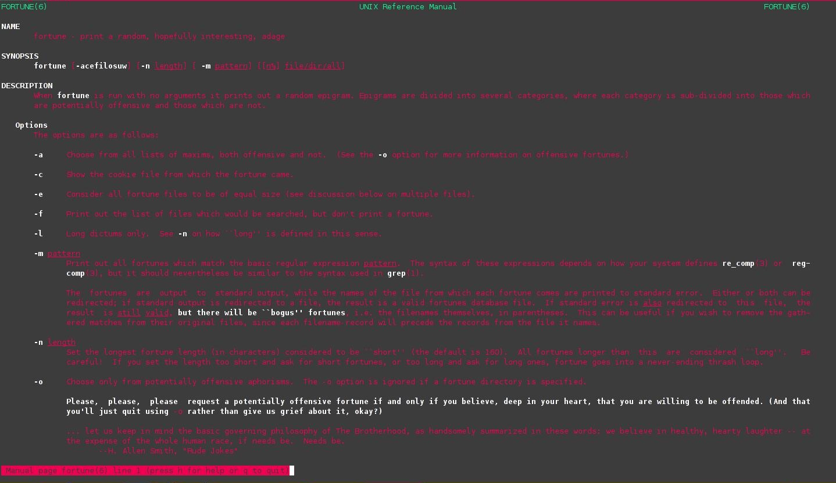Click the H. Allen Smith quote attribution
The width and height of the screenshot is (836, 483).
pos(169,451)
